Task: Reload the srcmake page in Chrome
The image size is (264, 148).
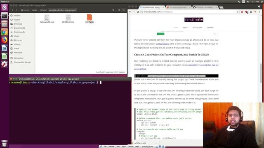Action: [138, 12]
